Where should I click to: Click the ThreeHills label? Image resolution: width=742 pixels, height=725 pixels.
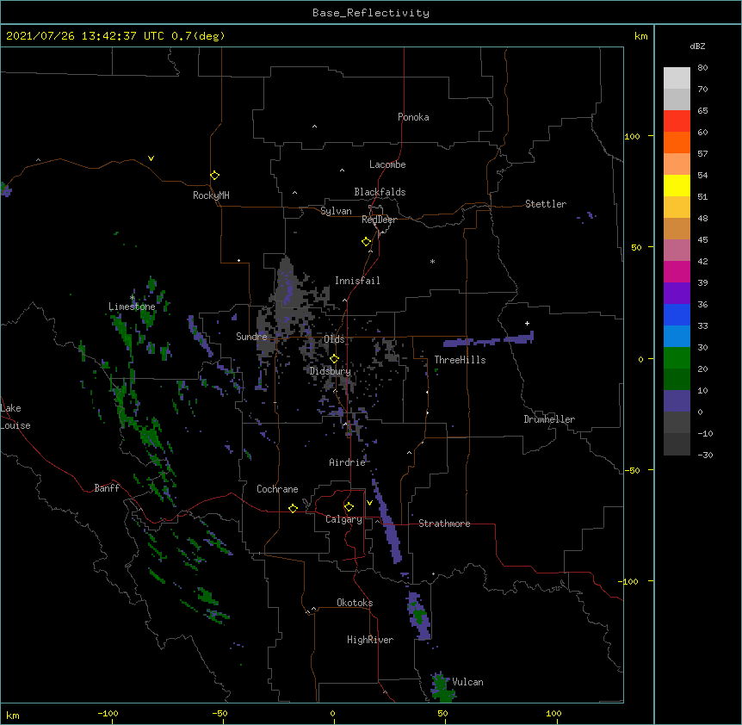click(460, 360)
